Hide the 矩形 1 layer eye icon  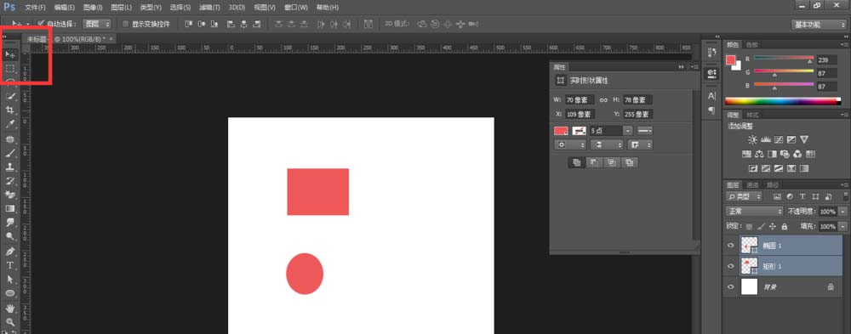[730, 266]
